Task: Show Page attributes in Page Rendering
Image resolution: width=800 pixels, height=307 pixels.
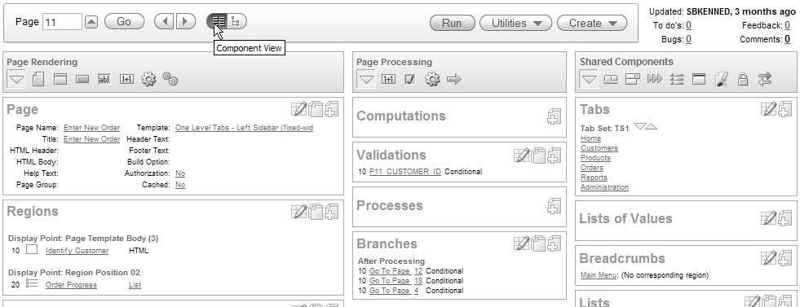Action: click(38, 80)
